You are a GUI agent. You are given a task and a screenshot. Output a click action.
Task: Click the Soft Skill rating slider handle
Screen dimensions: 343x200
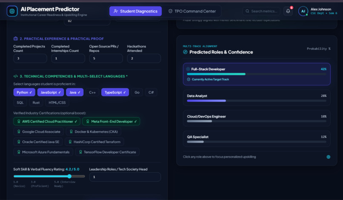(69, 176)
